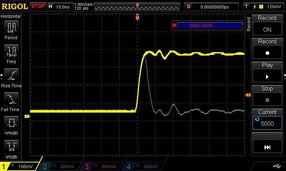This screenshot has height=171, width=286.
Task: Choose the Rise Time measurement icon
Action: 11,76
